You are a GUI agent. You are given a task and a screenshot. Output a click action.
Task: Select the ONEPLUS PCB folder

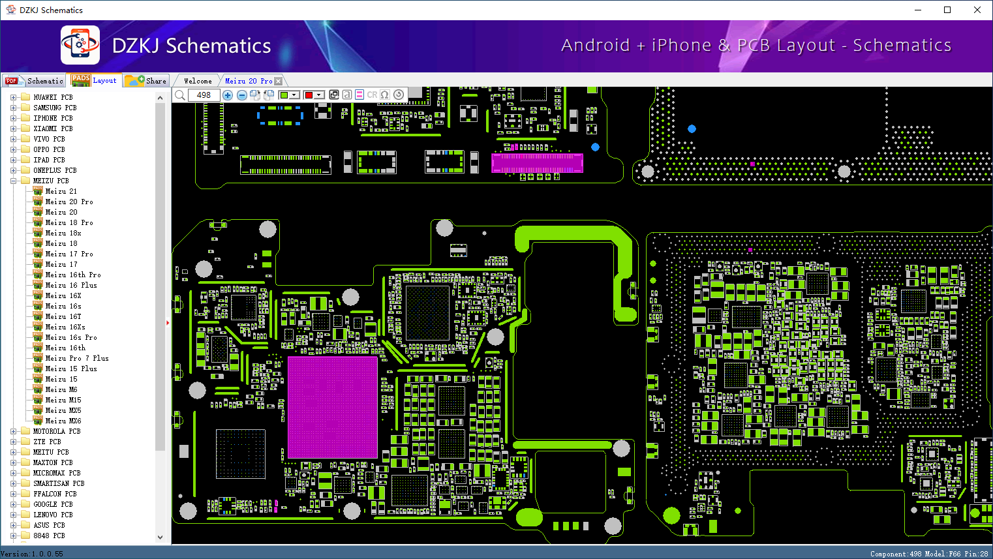point(55,170)
